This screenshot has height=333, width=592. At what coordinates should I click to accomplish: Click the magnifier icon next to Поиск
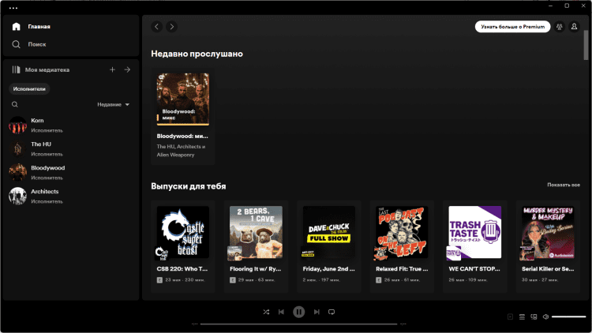coord(16,44)
